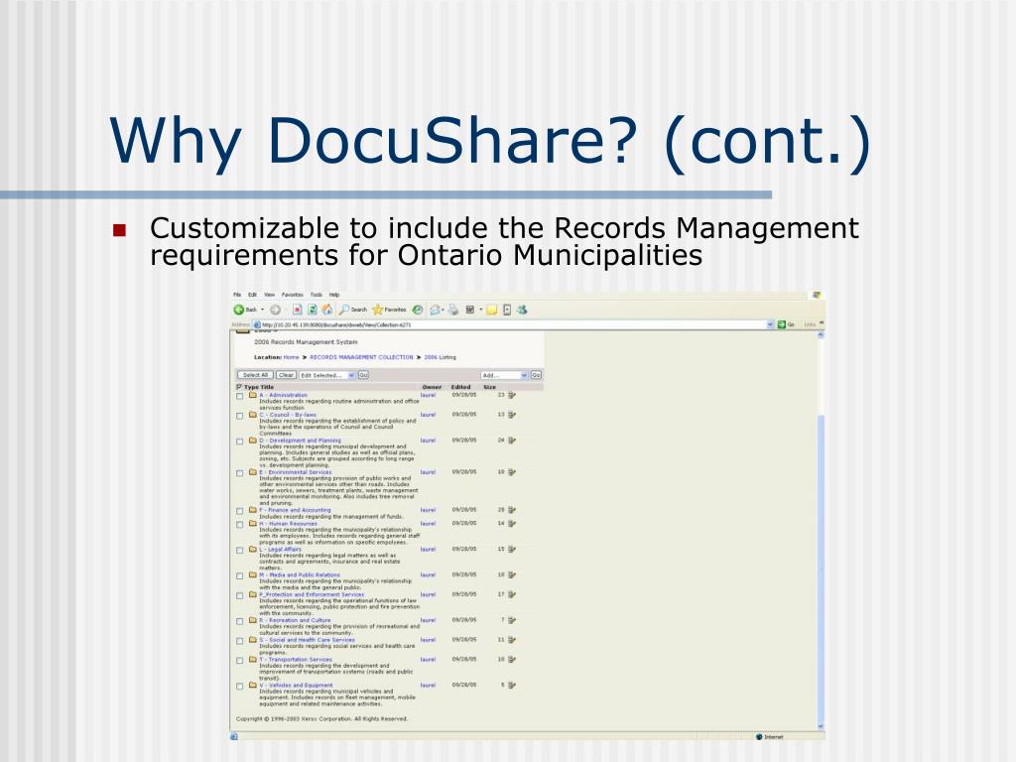Click properties icon in the V - Vehicles and Equipment row
This screenshot has height=762, width=1016.
pos(512,685)
